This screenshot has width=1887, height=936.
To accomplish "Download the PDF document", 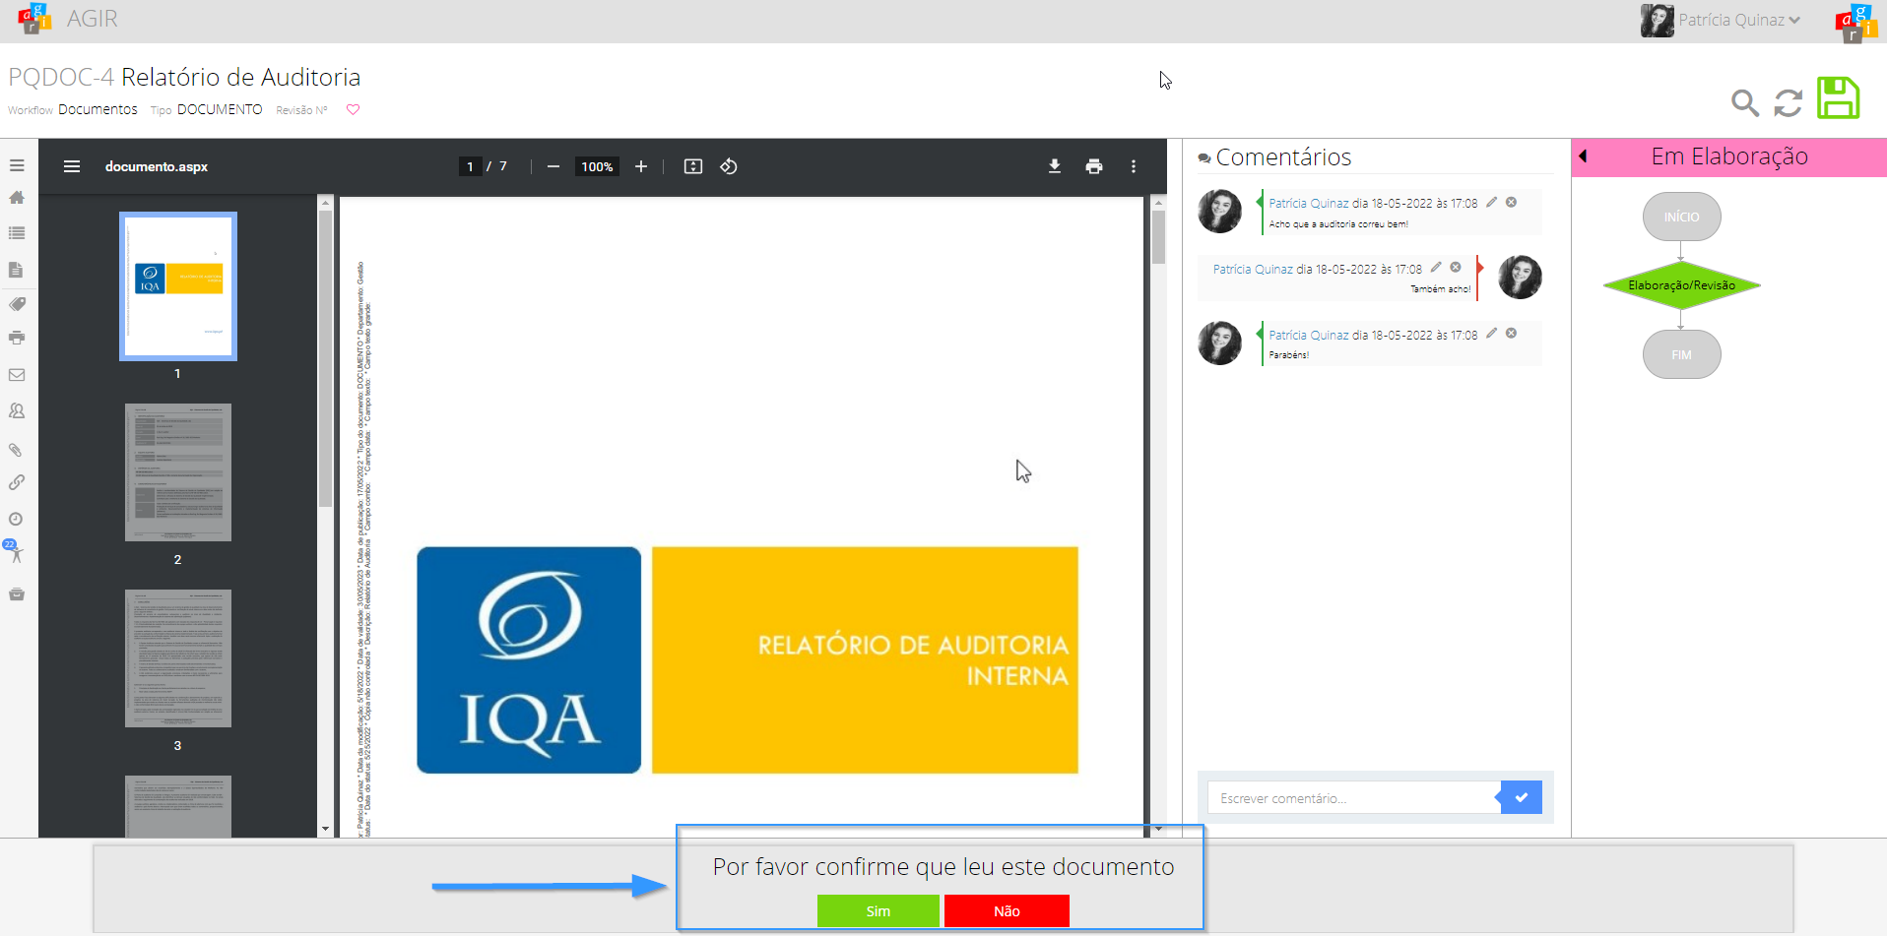I will pos(1055,166).
